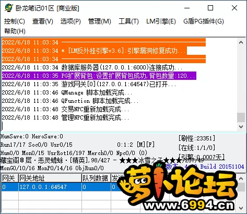Click the [在线:1/1/0] counter

point(197,148)
